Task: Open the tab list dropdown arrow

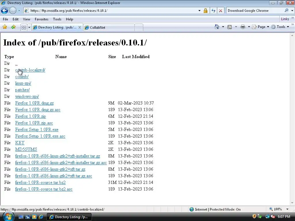Action: coord(29,27)
